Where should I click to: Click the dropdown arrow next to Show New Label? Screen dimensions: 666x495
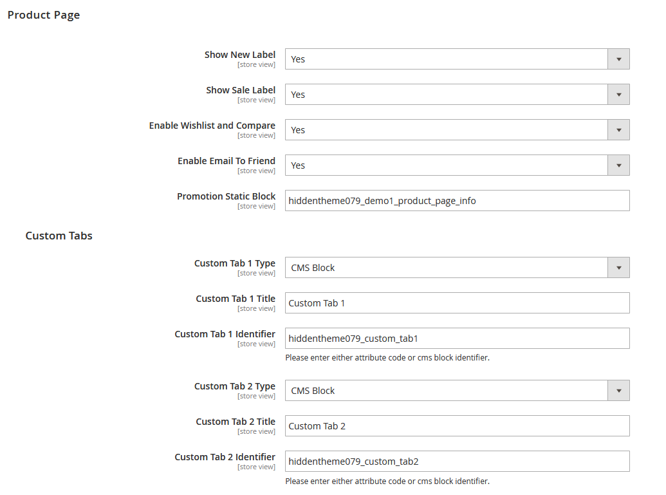click(618, 59)
